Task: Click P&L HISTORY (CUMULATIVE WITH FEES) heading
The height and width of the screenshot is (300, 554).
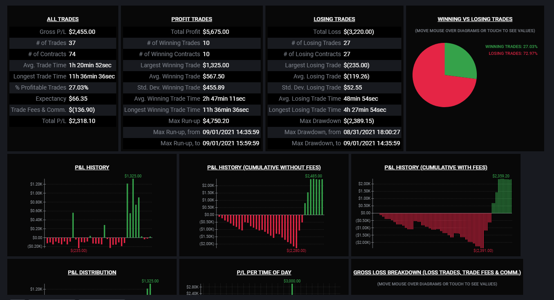Action: [x=436, y=168]
